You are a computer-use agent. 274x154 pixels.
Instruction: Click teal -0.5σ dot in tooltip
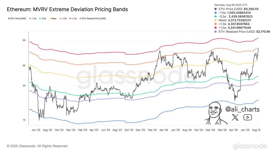216,17
